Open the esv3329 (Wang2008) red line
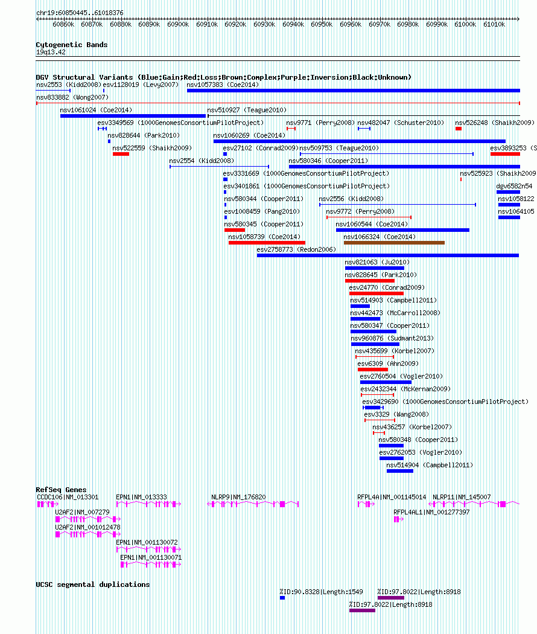The height and width of the screenshot is (634, 537). (x=380, y=420)
